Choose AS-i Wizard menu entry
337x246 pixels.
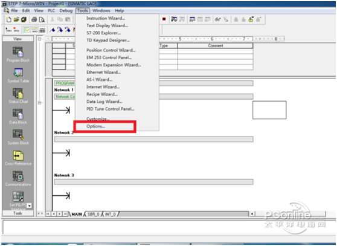coord(117,79)
